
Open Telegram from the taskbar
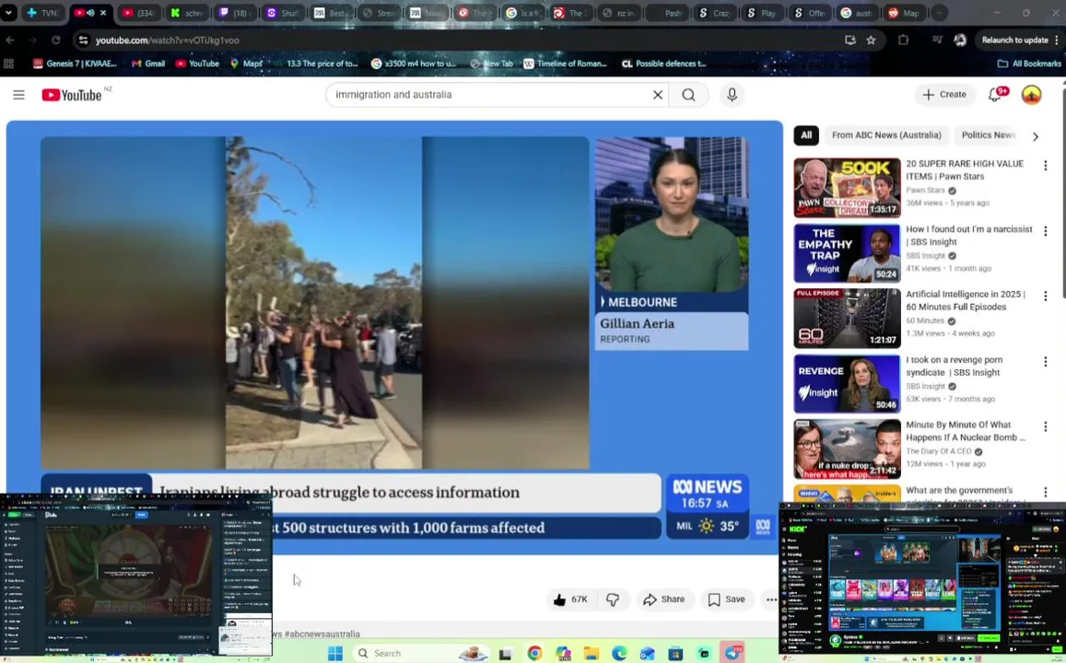coord(732,654)
